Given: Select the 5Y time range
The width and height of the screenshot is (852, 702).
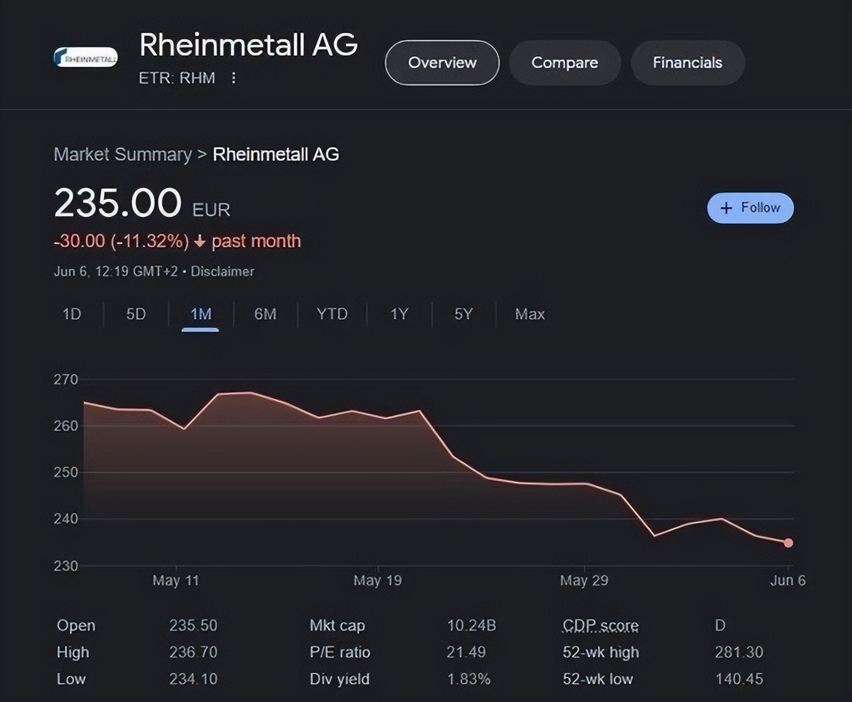Looking at the screenshot, I should pos(463,314).
